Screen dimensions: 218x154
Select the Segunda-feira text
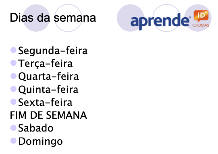[53, 51]
